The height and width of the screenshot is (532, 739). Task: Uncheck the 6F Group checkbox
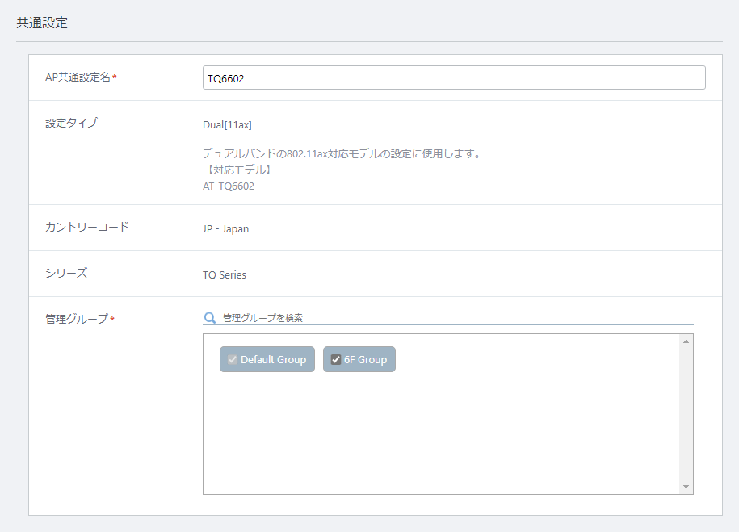[x=335, y=359]
